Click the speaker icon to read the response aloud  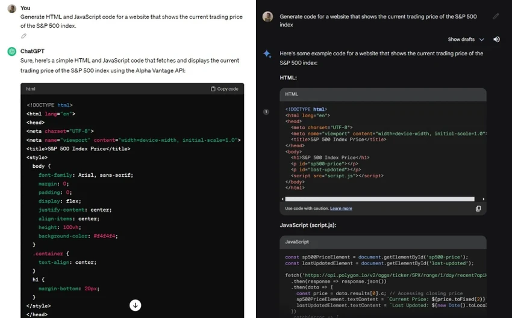coord(496,40)
